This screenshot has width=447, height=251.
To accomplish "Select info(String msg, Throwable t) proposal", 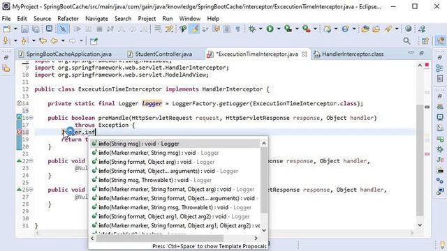I will tap(175, 180).
